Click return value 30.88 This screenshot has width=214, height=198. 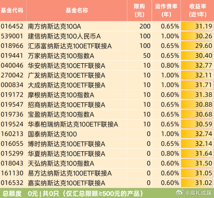pyautogui.click(x=203, y=105)
